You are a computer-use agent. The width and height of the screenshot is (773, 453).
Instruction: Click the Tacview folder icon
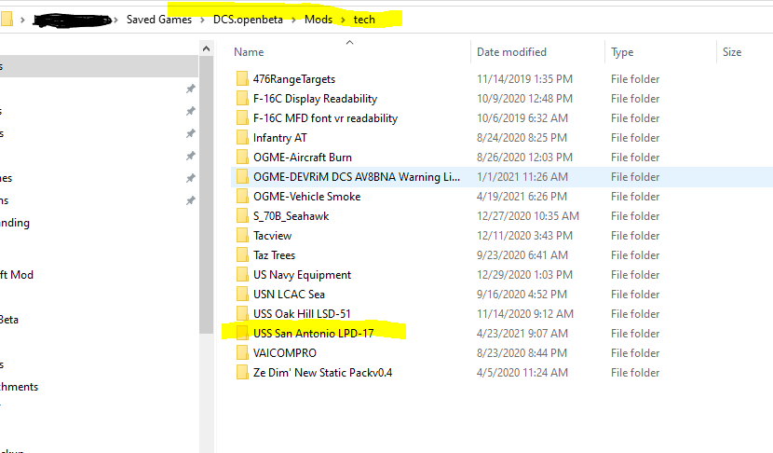[242, 236]
